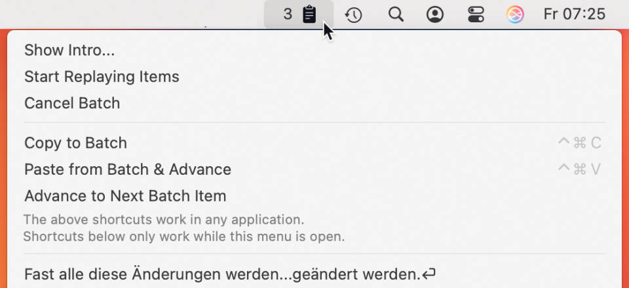Click the note about shortcuts working in any application
This screenshot has width=629, height=288.
coord(164,219)
